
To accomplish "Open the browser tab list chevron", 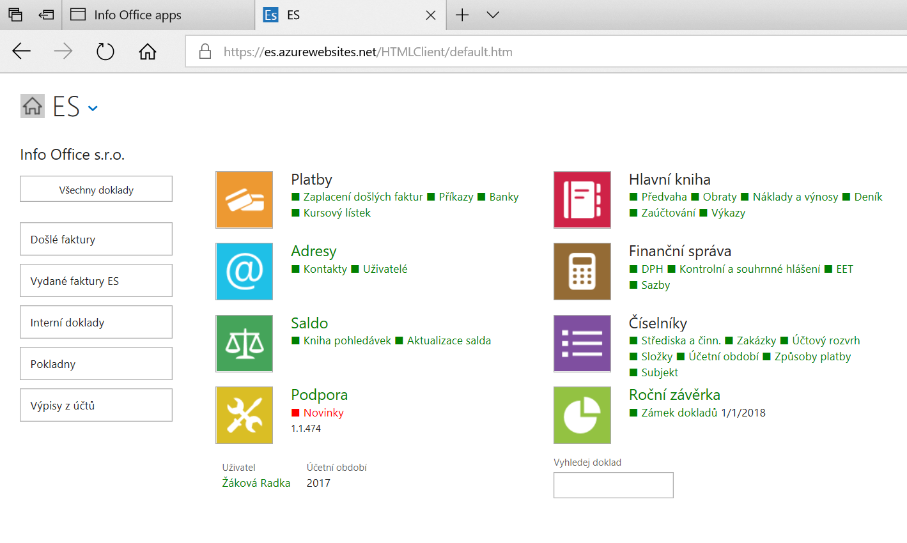I will point(492,15).
